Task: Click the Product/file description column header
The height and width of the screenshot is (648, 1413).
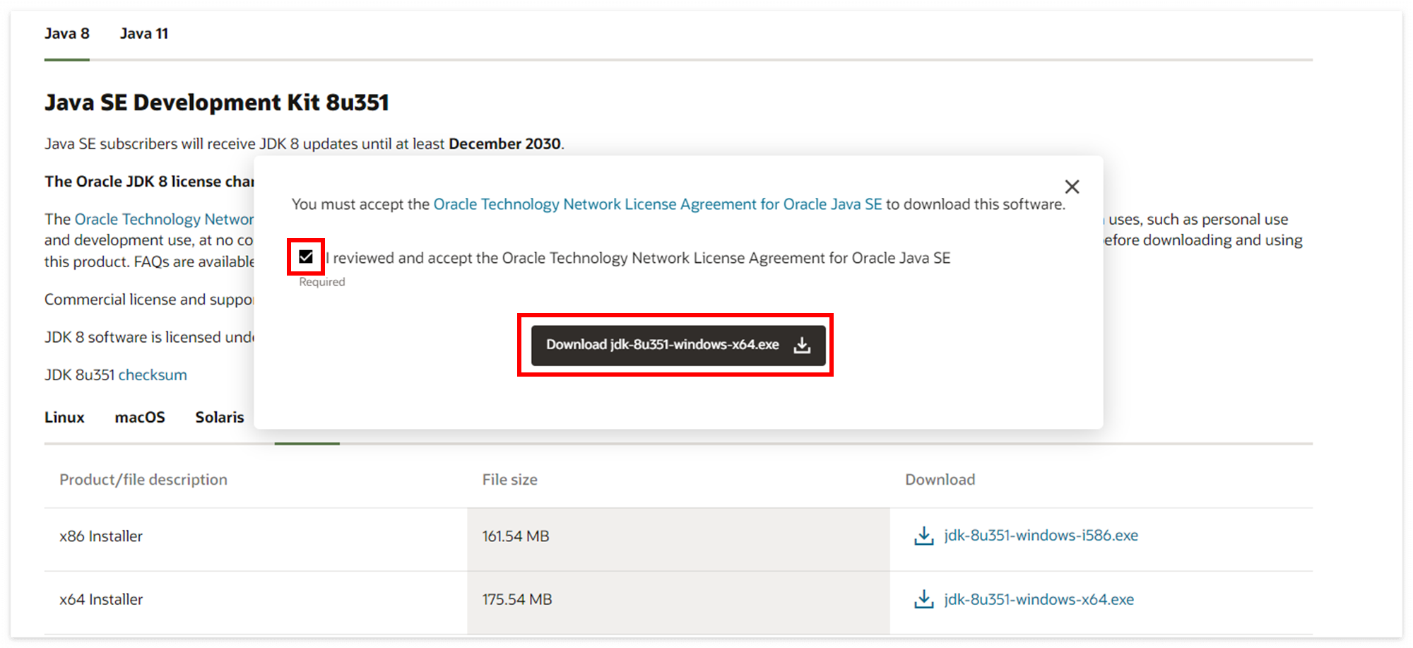Action: (x=143, y=480)
